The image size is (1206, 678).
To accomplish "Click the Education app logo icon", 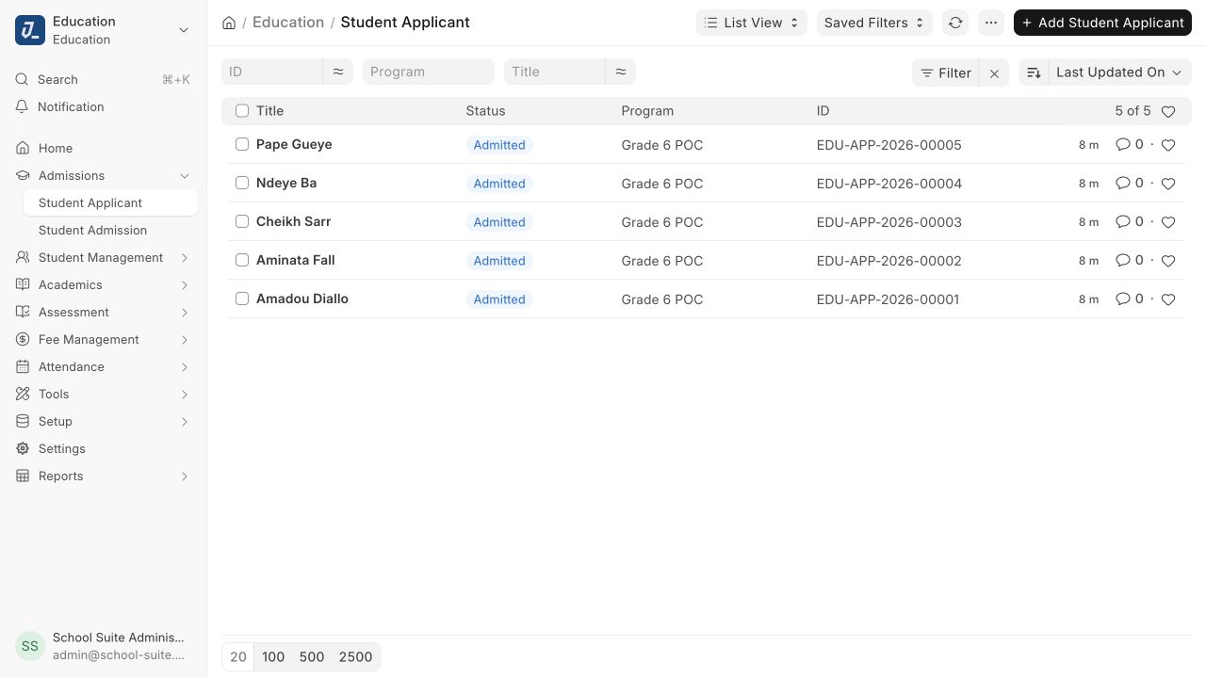I will click(30, 30).
